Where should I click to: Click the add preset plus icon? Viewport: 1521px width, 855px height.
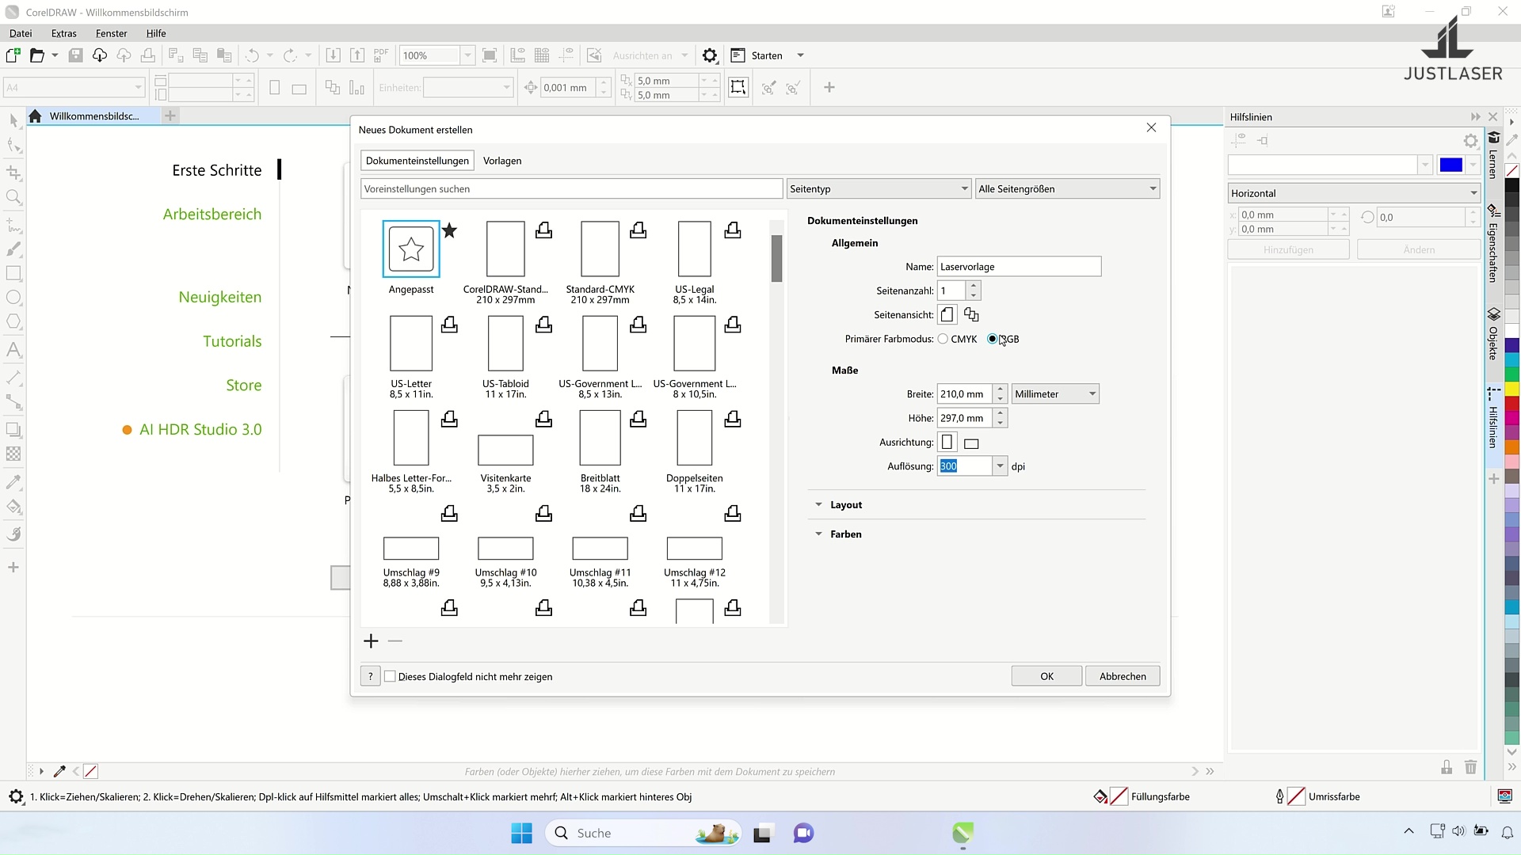point(371,641)
